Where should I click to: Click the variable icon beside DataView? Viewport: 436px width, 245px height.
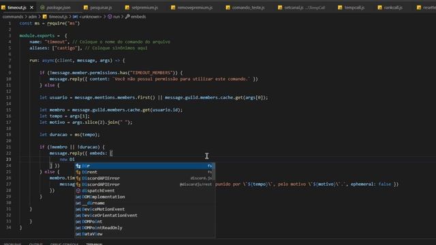(x=78, y=234)
